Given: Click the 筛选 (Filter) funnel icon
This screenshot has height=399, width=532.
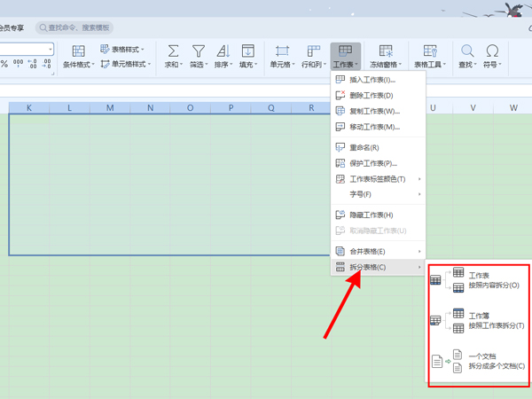Looking at the screenshot, I should tap(199, 51).
